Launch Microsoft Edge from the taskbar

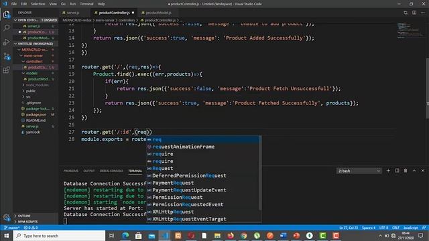pyautogui.click(x=125, y=236)
